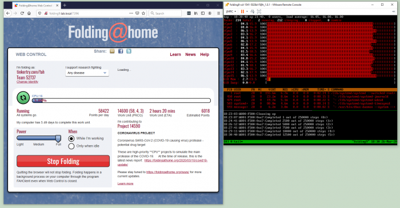
Task: Open page actions three-dot menu
Action: pyautogui.click(x=131, y=13)
